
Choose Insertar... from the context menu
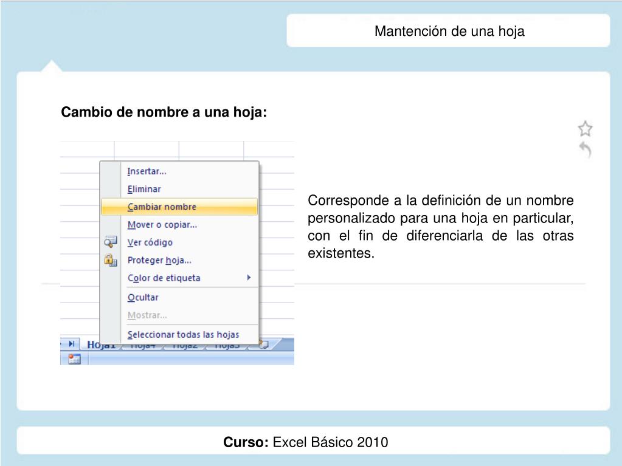click(179, 171)
